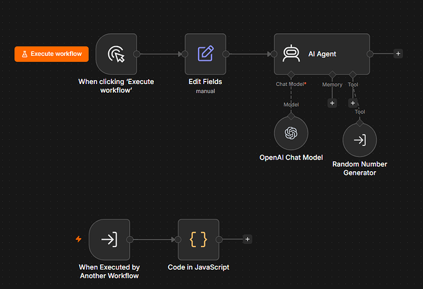Open the Edit Fields pencil node
Image resolution: width=423 pixels, height=289 pixels.
(x=205, y=54)
